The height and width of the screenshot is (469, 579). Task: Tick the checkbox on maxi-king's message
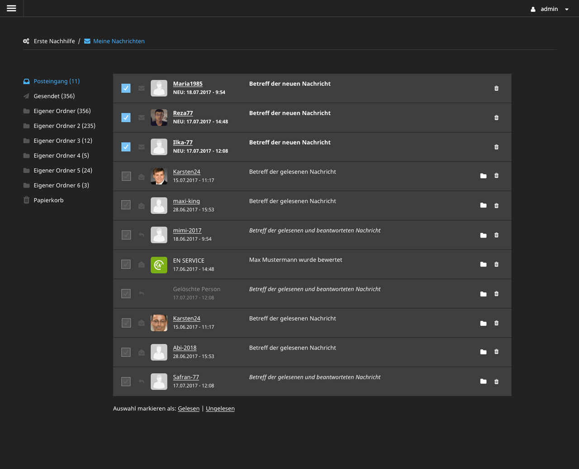coord(125,205)
